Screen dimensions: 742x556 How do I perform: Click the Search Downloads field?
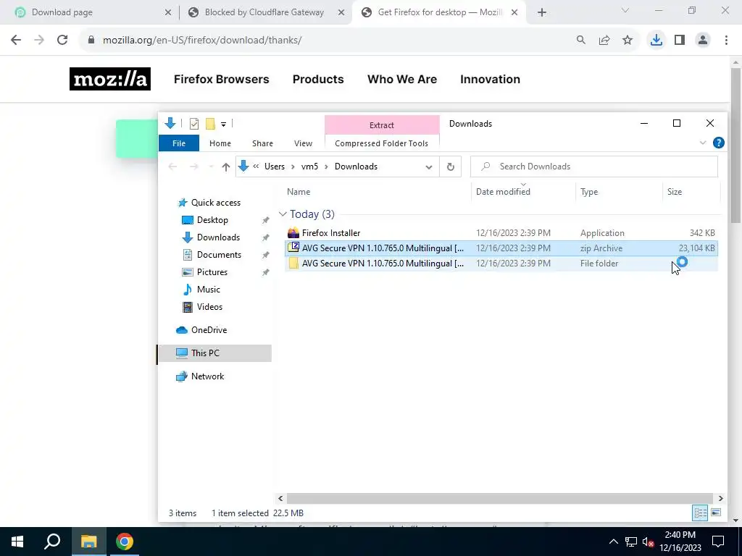pyautogui.click(x=594, y=167)
